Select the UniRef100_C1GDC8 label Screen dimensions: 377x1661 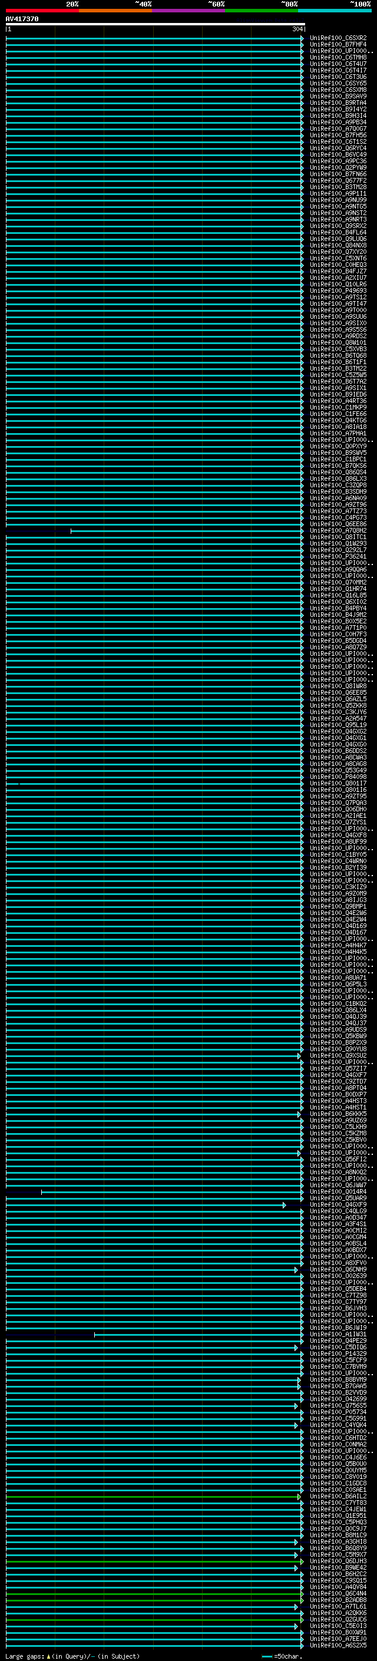tap(338, 1483)
